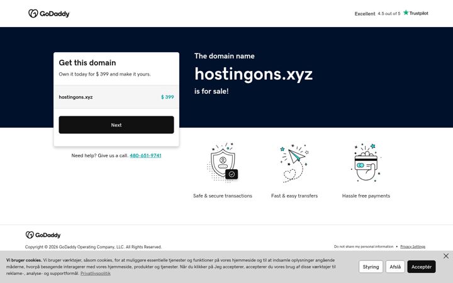Click the Fast & easy transfers paper plane icon

(294, 163)
